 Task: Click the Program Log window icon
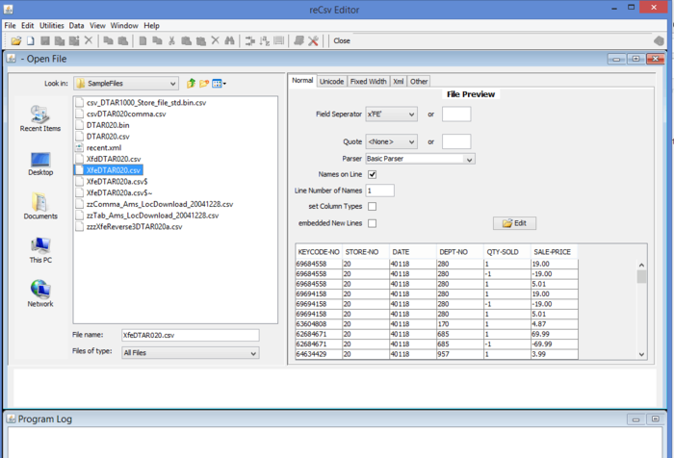[12, 419]
